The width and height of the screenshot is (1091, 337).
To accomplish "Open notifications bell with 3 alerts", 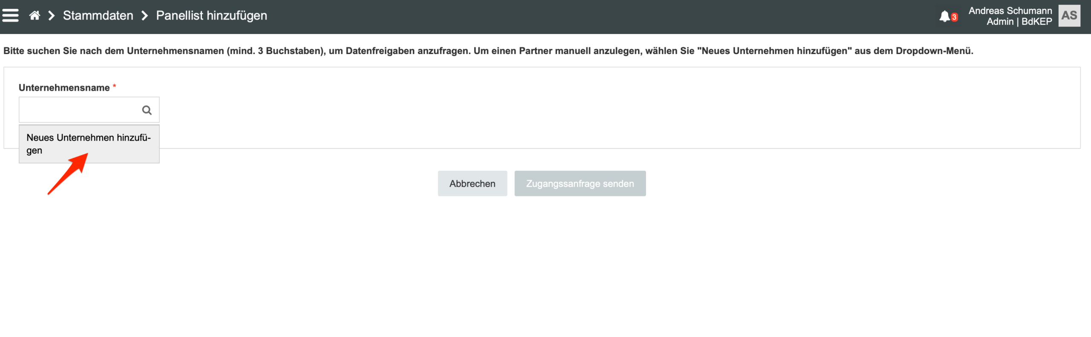I will click(x=948, y=16).
